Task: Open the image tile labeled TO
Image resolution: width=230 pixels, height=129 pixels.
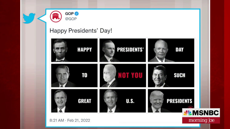Action: [74, 75]
